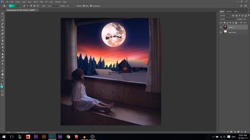Select the Zoom tool
250x140 pixels.
pyautogui.click(x=2, y=78)
